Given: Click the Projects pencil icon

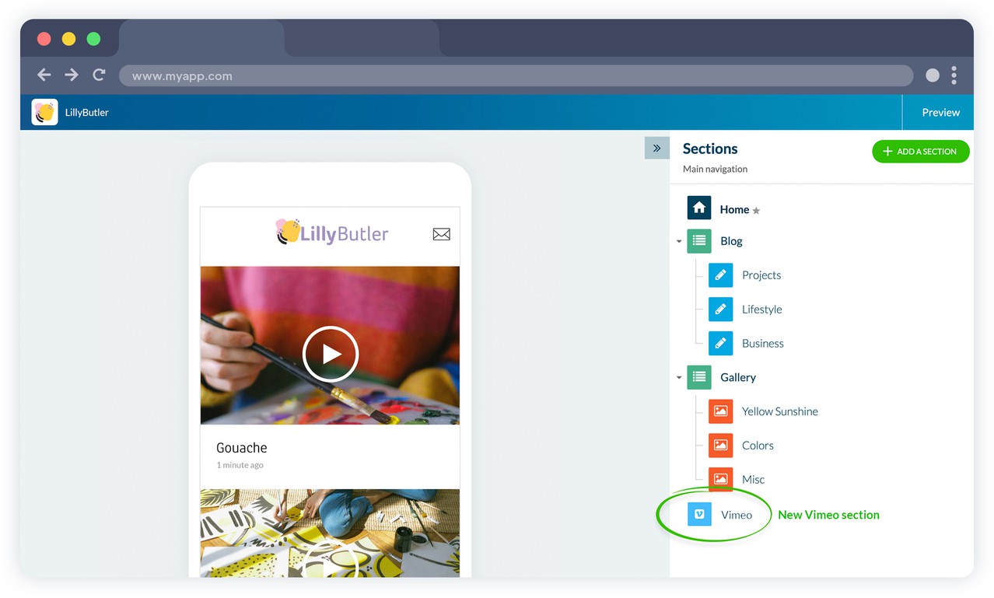Looking at the screenshot, I should point(721,275).
